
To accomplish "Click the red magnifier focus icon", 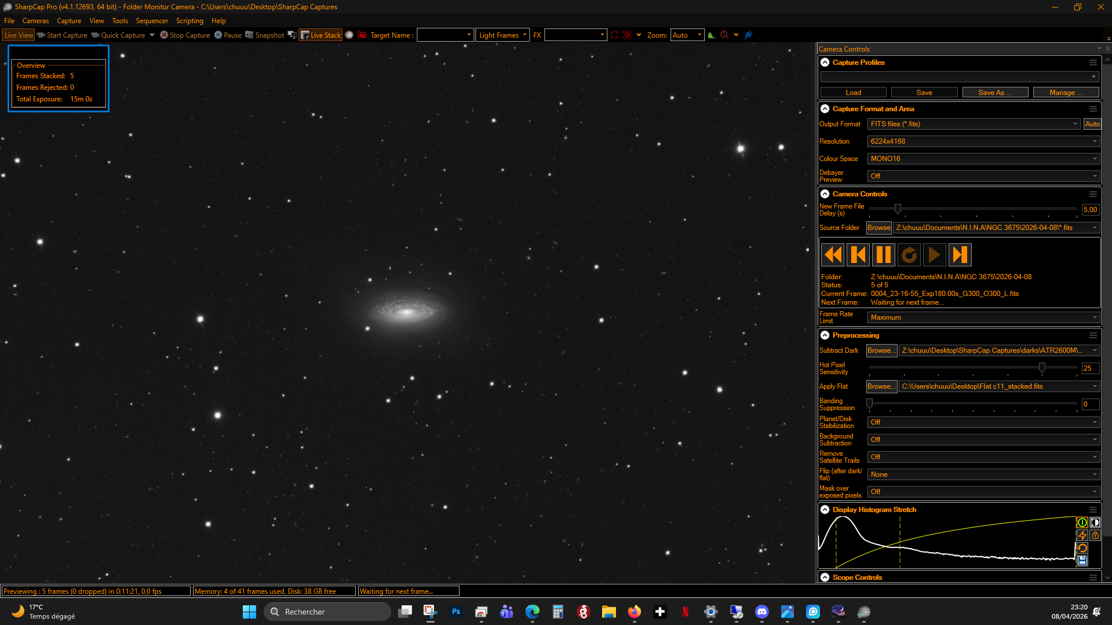I will click(724, 35).
